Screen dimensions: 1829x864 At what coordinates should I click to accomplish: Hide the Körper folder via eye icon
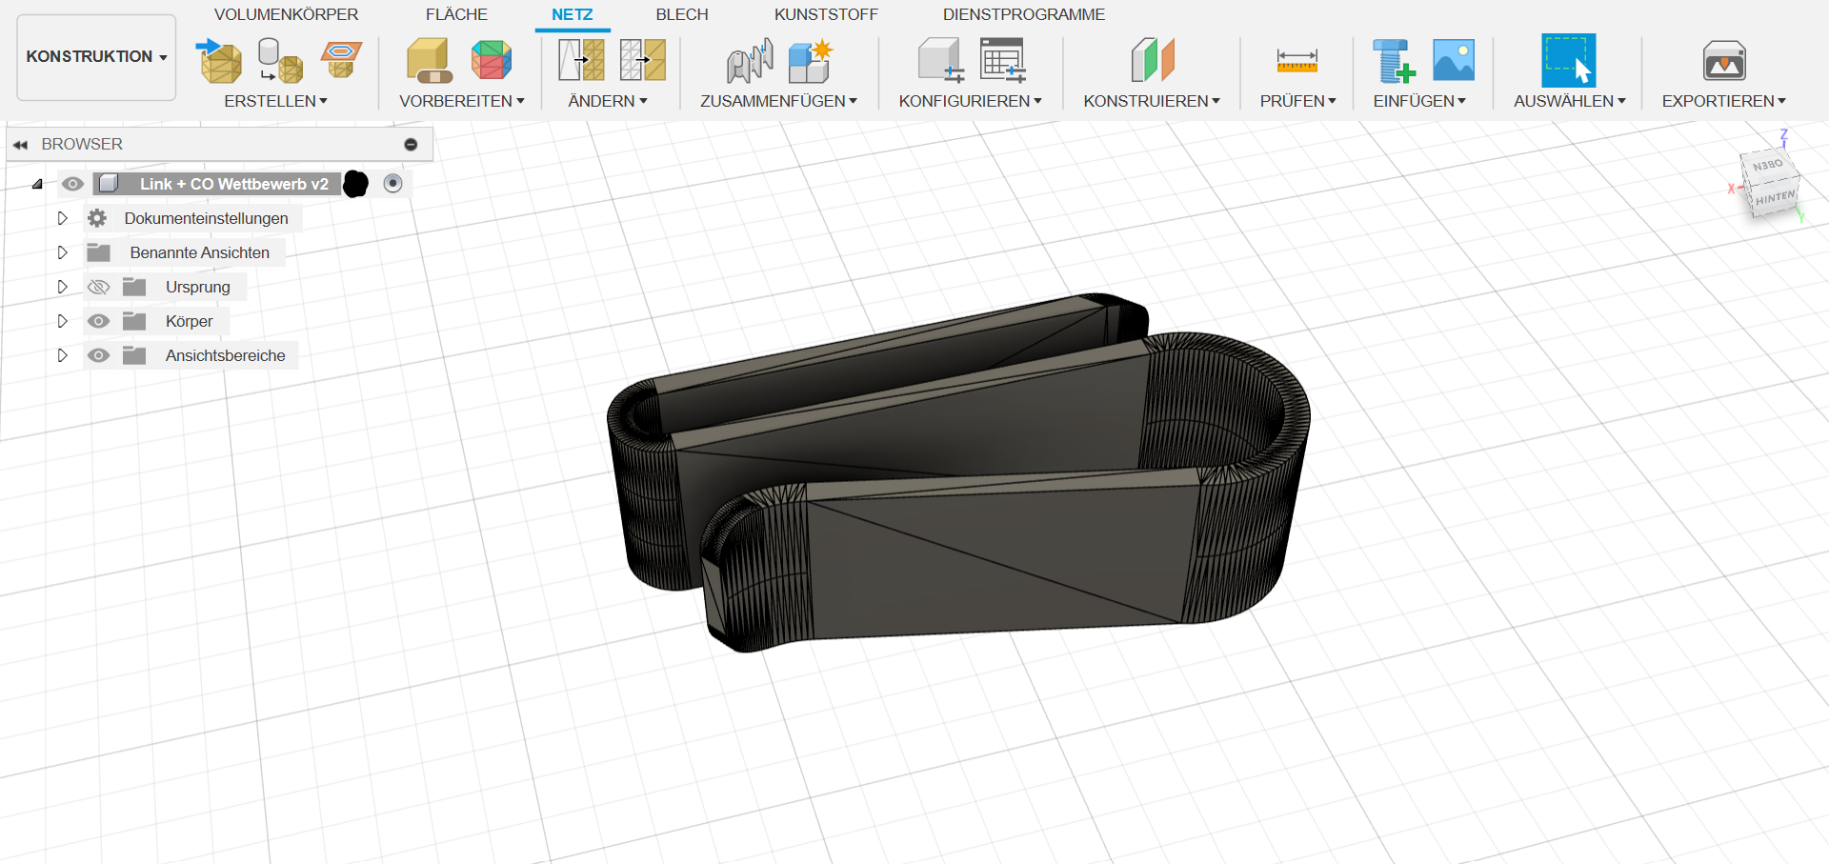(x=98, y=322)
